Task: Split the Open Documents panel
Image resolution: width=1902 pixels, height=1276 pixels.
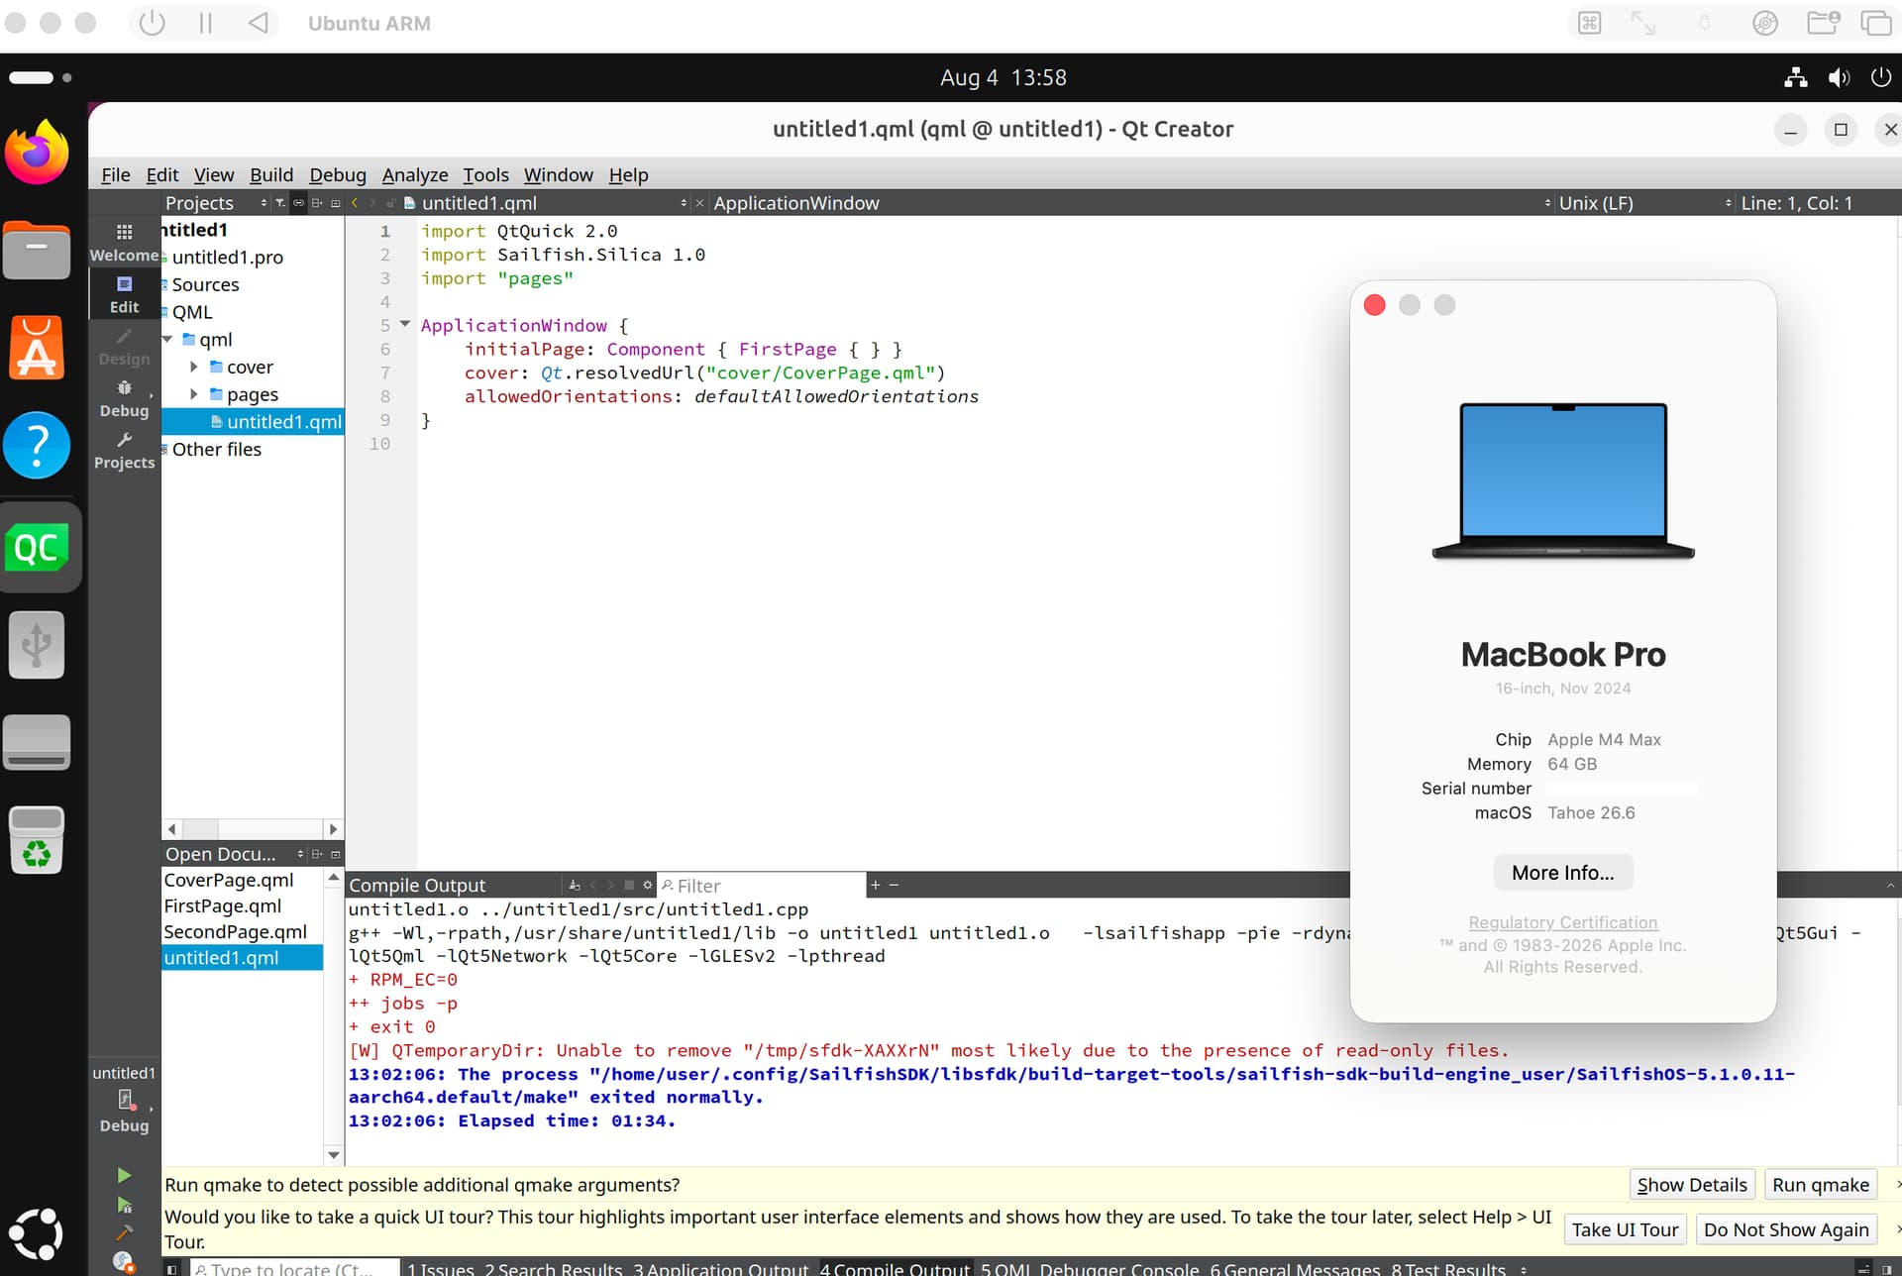Action: [x=317, y=854]
